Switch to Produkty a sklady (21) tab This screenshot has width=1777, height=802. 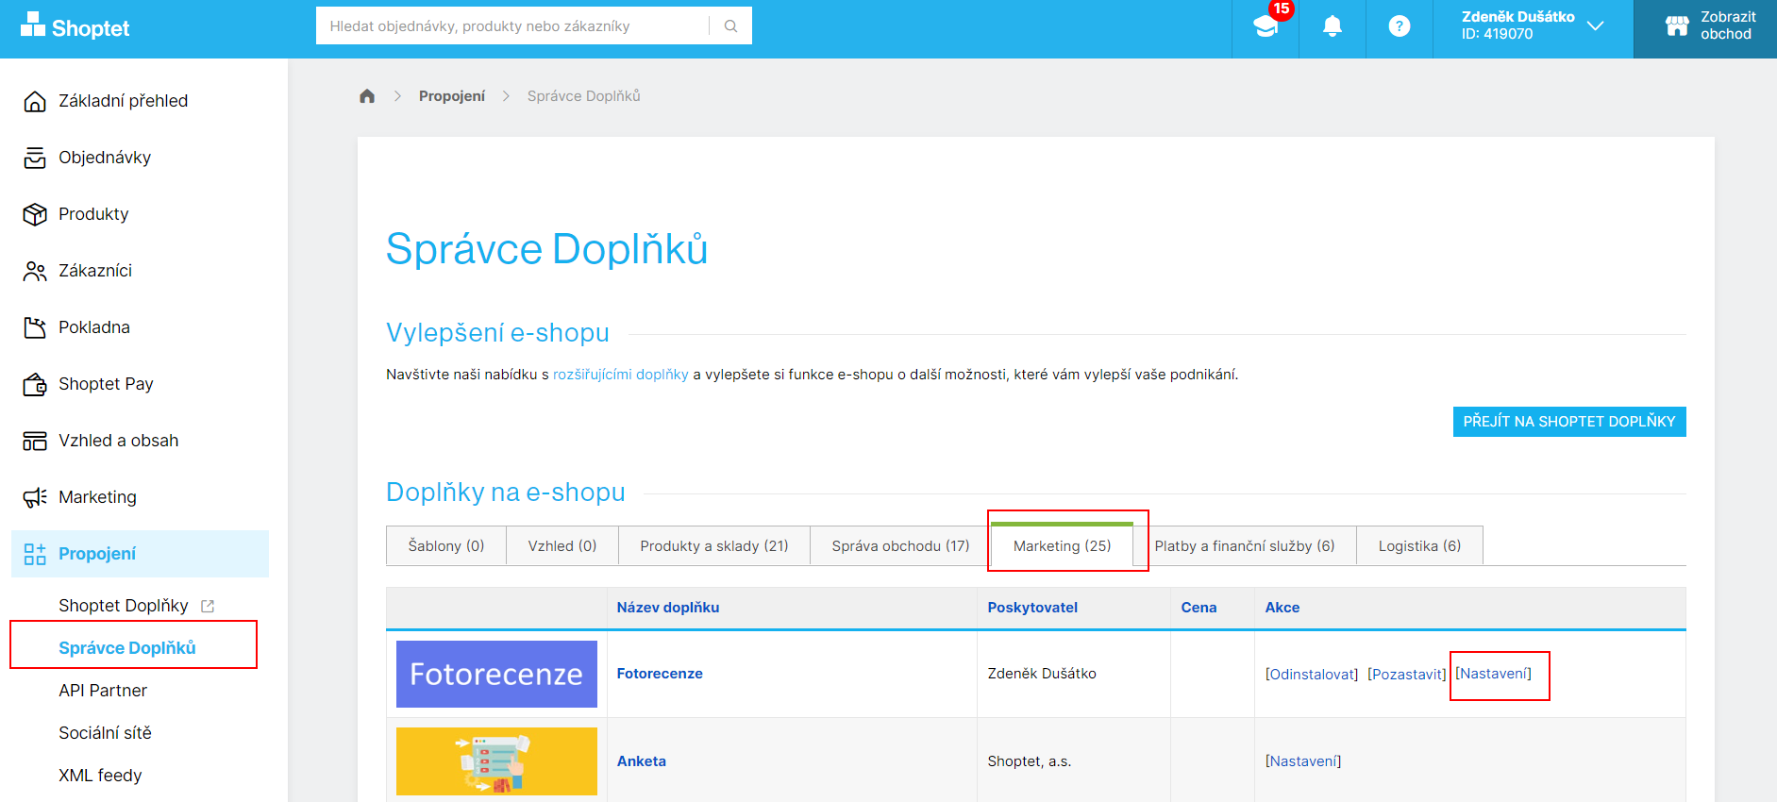[x=714, y=546]
